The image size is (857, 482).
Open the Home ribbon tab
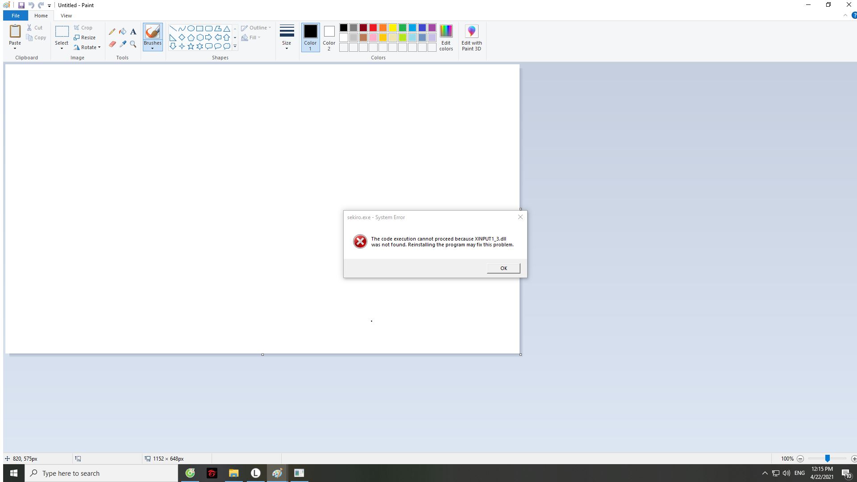pyautogui.click(x=40, y=16)
